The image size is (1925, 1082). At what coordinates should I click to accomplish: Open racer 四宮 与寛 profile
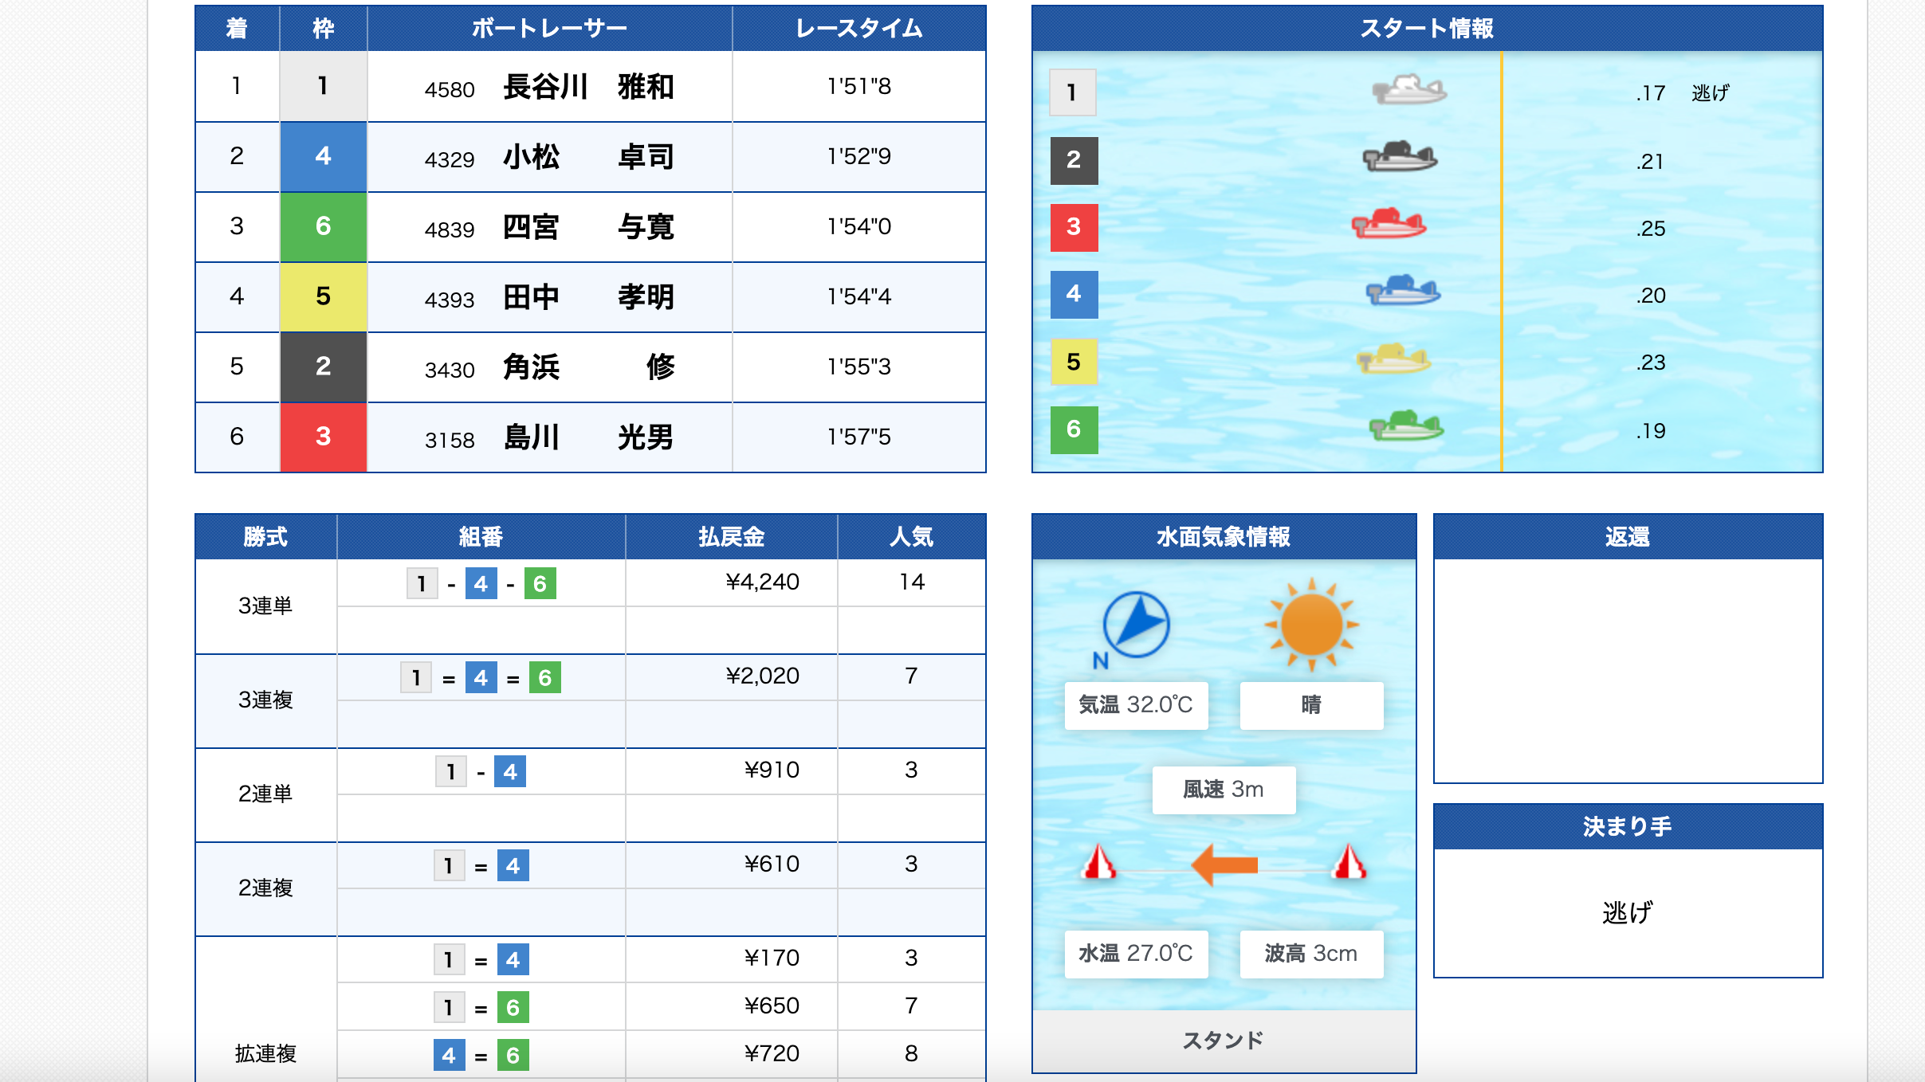coord(588,227)
